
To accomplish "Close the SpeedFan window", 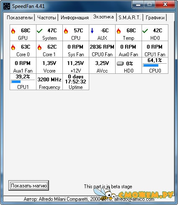I will 165,5.
